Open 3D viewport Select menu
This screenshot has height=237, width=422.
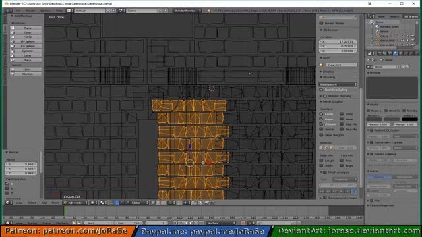tap(32, 203)
